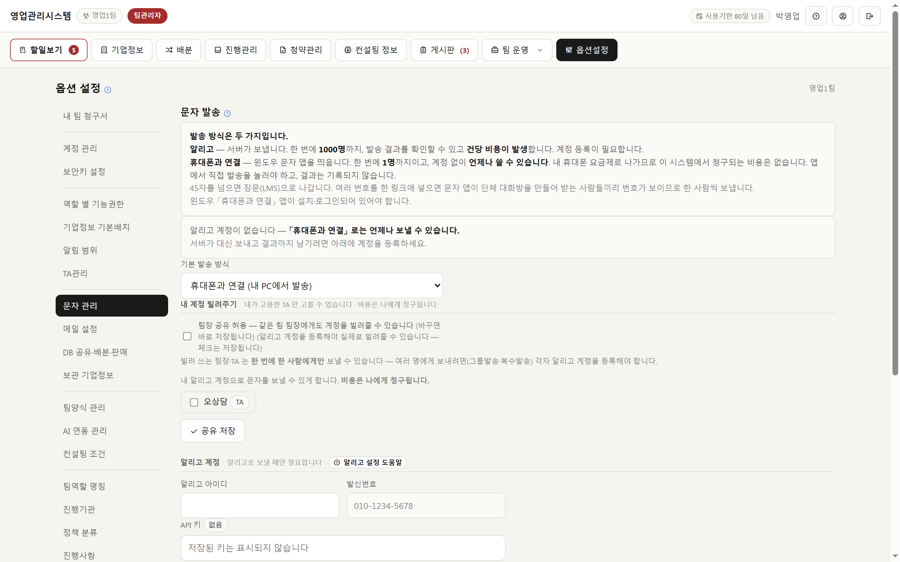This screenshot has height=562, width=900.
Task: Select 내 팀 청구서 in sidebar
Action: click(112, 116)
